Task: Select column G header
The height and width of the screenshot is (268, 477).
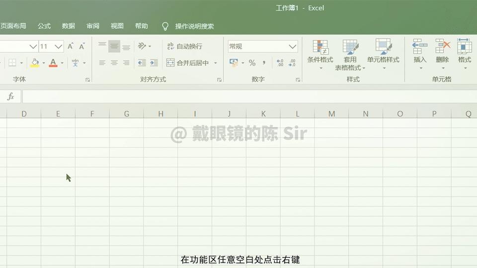Action: [x=127, y=114]
